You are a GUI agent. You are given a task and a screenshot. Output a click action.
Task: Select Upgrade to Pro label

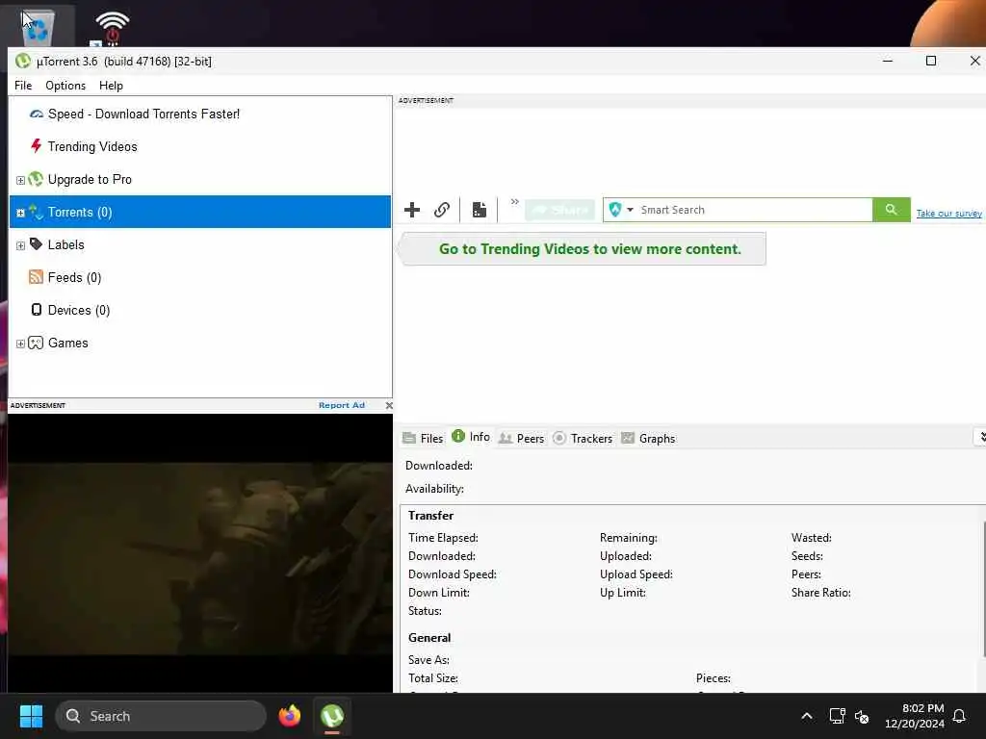(x=90, y=180)
